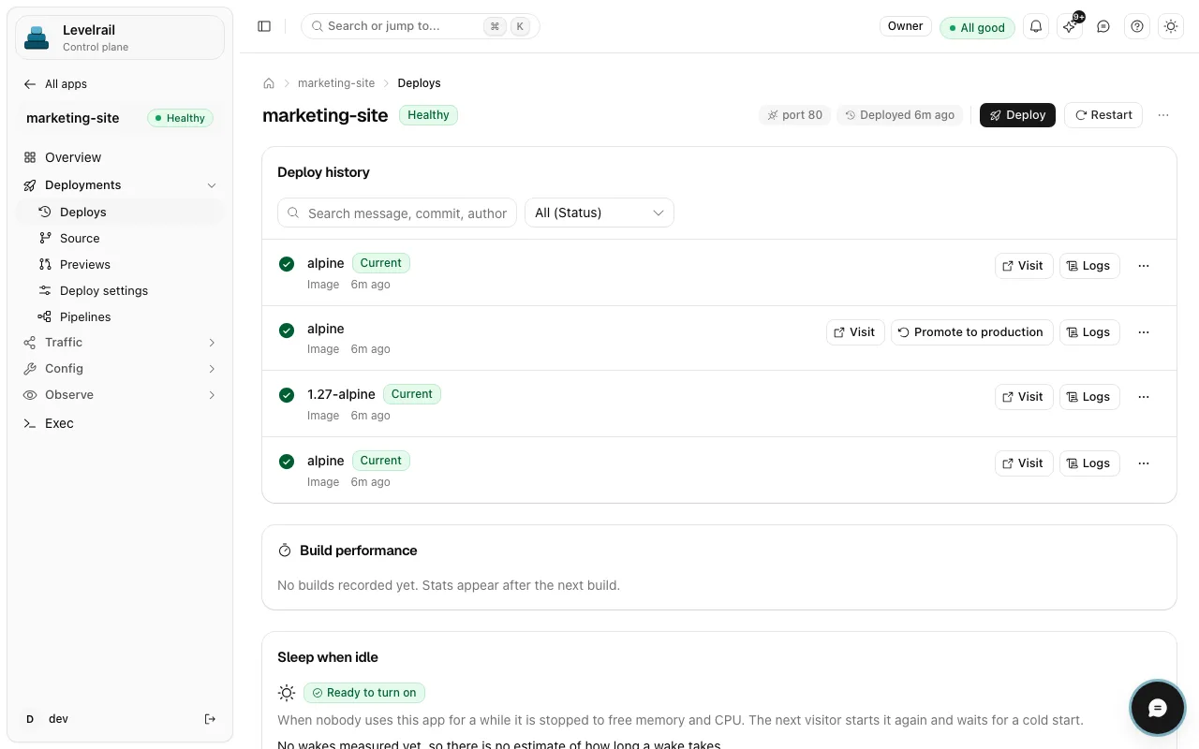Open the Overview page
This screenshot has width=1199, height=749.
(120, 157)
